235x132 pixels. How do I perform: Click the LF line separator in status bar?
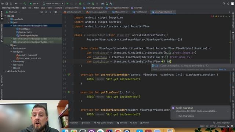[x=207, y=126]
